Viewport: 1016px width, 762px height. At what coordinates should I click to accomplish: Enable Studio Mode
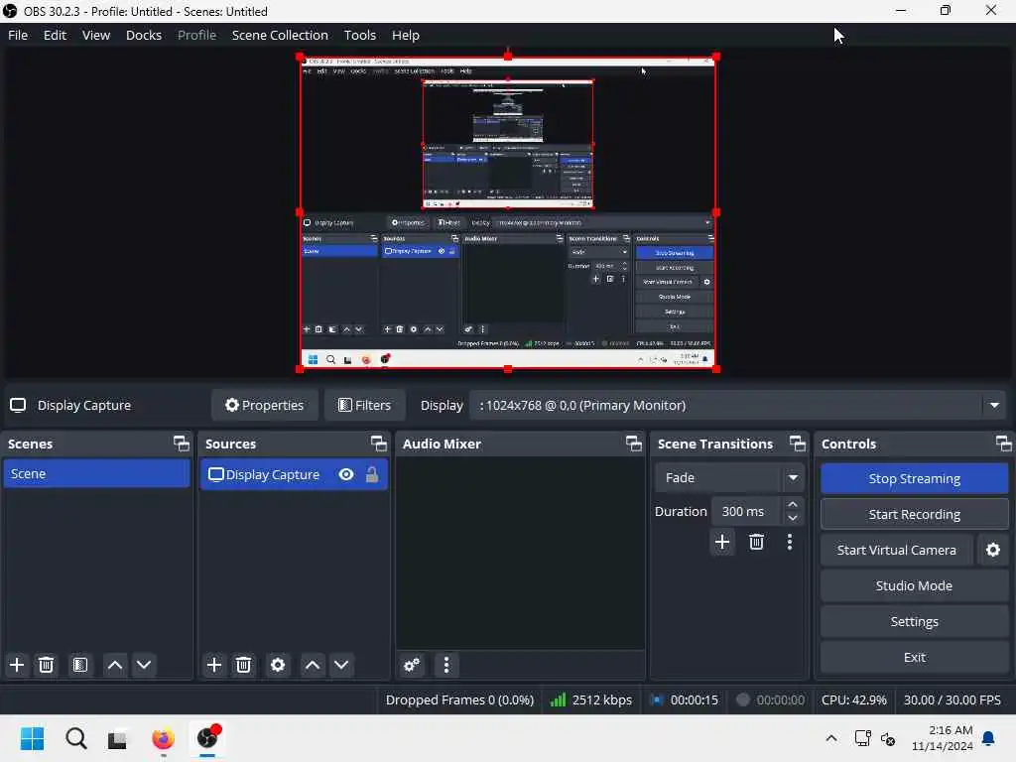(914, 585)
